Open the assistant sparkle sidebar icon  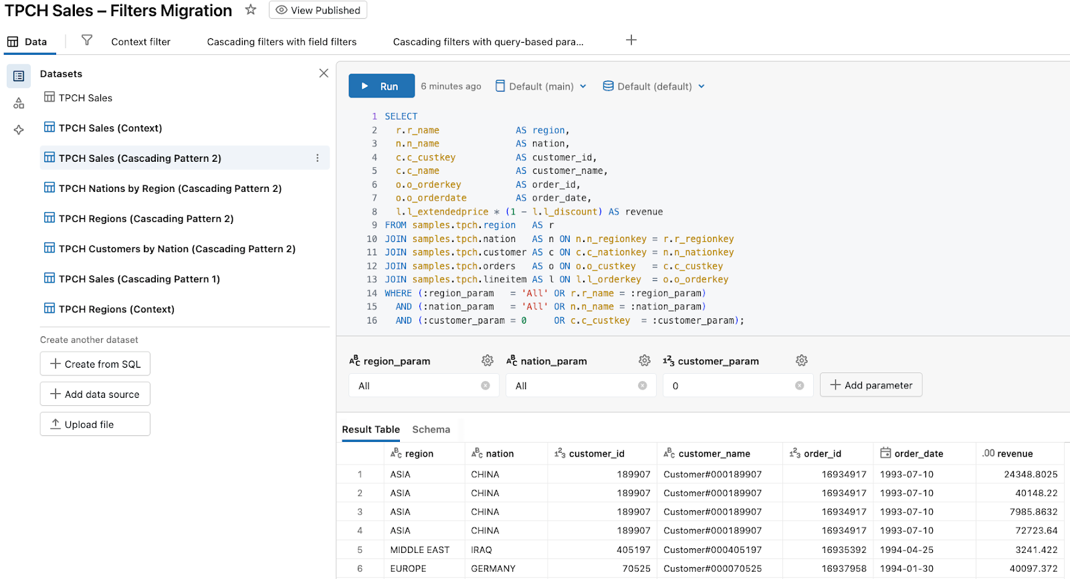19,130
